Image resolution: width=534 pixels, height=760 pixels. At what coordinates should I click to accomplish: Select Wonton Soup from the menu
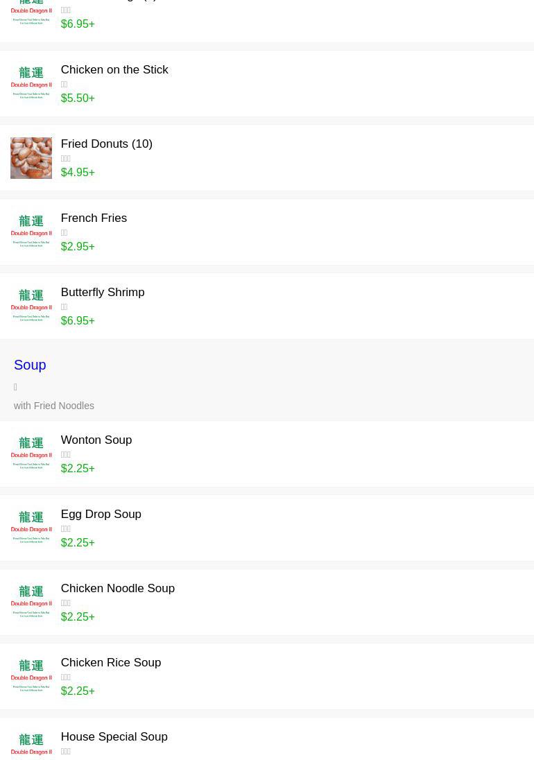pyautogui.click(x=96, y=440)
